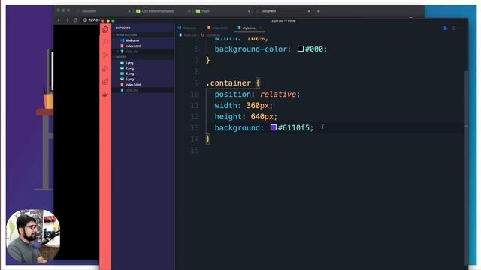The image size is (481, 270).
Task: Close style.css in Open Editors list
Action: coord(119,52)
